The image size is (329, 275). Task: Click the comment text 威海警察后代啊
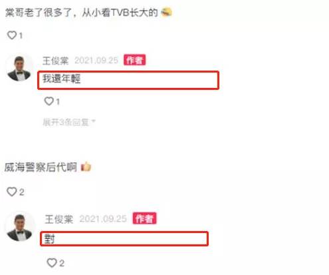pos(41,167)
